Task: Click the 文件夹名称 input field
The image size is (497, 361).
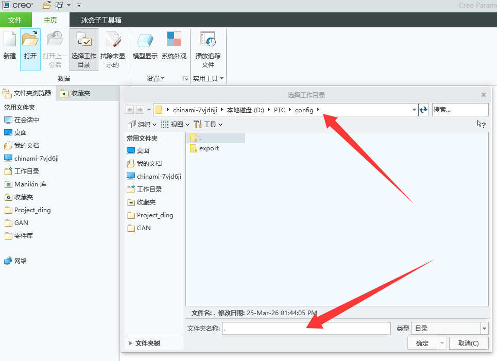Action: coord(306,329)
